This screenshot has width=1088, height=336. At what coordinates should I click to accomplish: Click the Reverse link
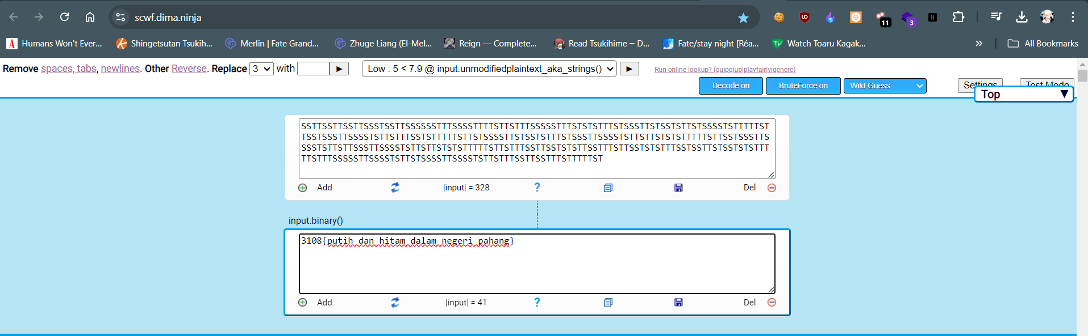click(189, 69)
